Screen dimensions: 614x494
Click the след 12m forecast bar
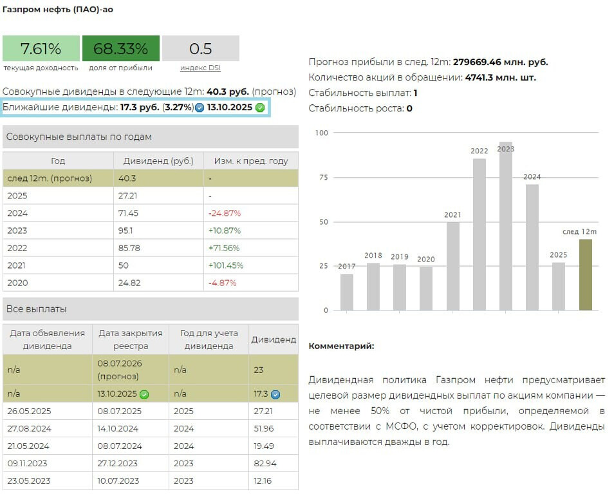(585, 275)
